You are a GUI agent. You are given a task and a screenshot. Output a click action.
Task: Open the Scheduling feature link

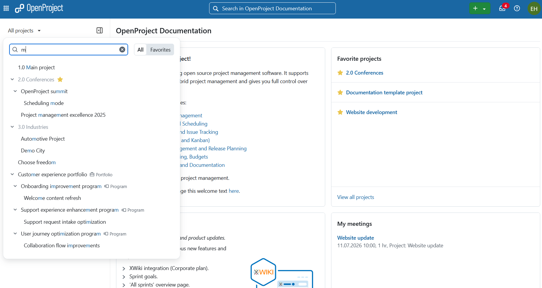(x=194, y=124)
